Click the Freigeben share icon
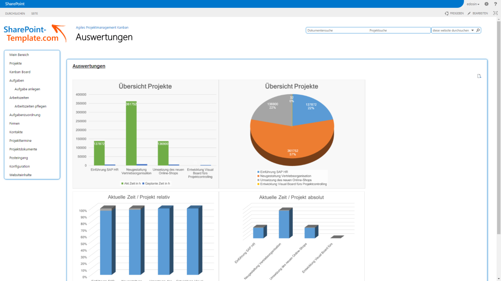Image resolution: width=501 pixels, height=281 pixels. tap(447, 14)
